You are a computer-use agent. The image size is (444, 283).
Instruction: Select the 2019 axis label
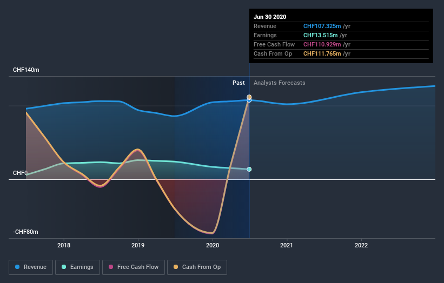pos(138,245)
